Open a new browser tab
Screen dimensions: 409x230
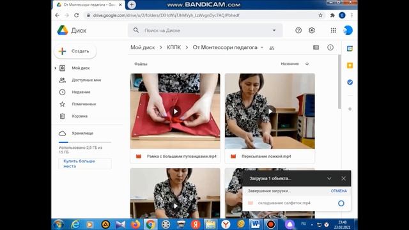[x=132, y=4]
